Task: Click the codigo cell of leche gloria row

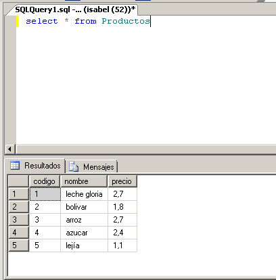Action: click(45, 194)
